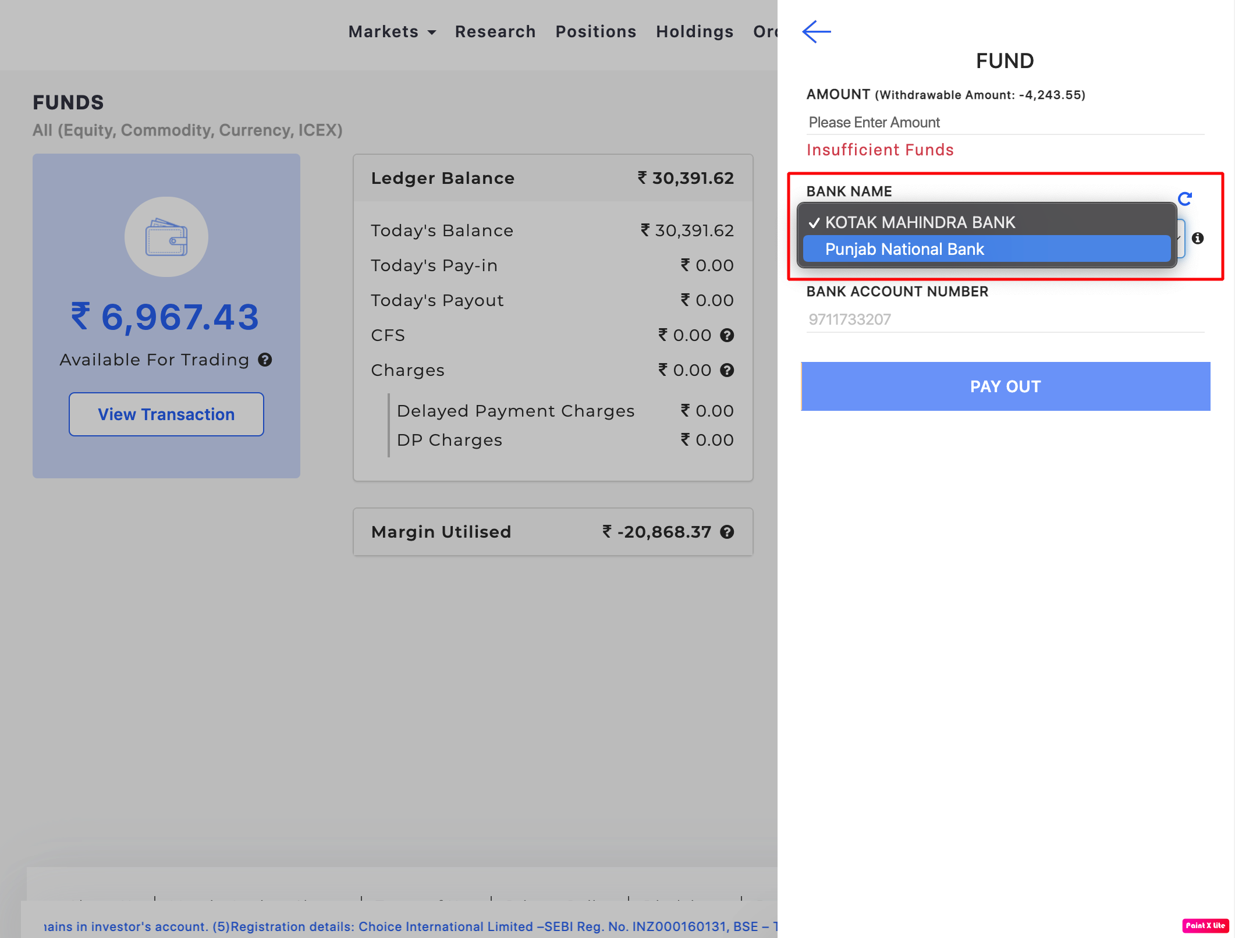Click the Withdrawable Amount text

coord(980,95)
